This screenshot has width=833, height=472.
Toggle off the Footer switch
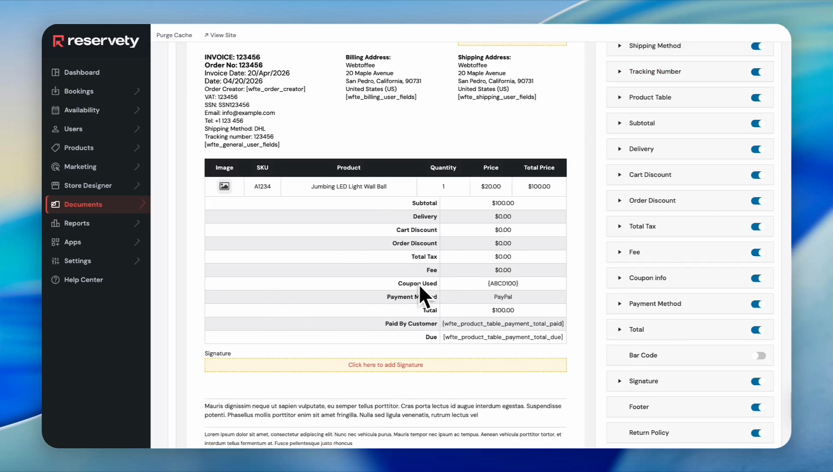coord(757,407)
